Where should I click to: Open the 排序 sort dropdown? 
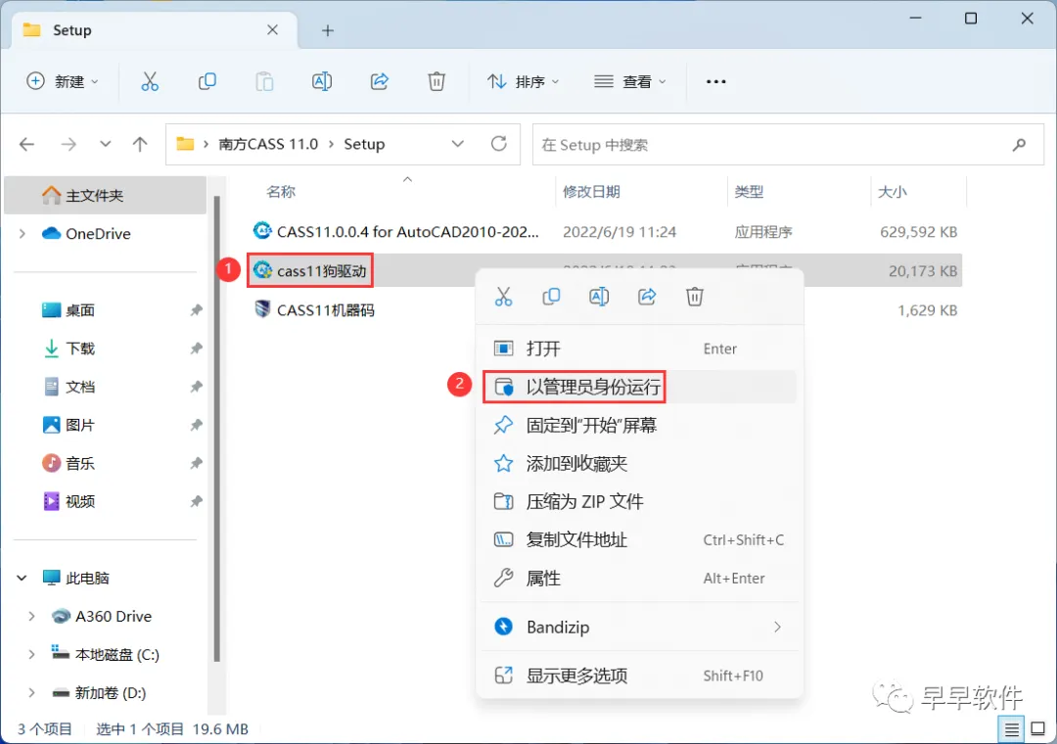(x=523, y=81)
